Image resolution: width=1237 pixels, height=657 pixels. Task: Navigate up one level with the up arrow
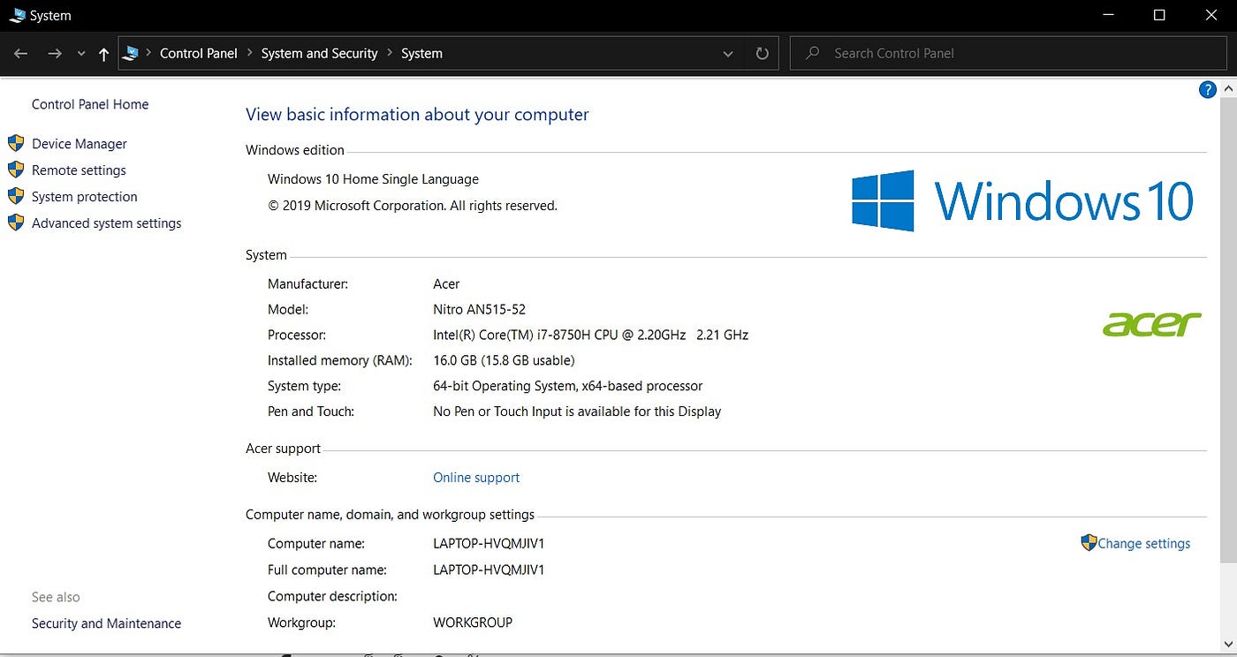103,53
